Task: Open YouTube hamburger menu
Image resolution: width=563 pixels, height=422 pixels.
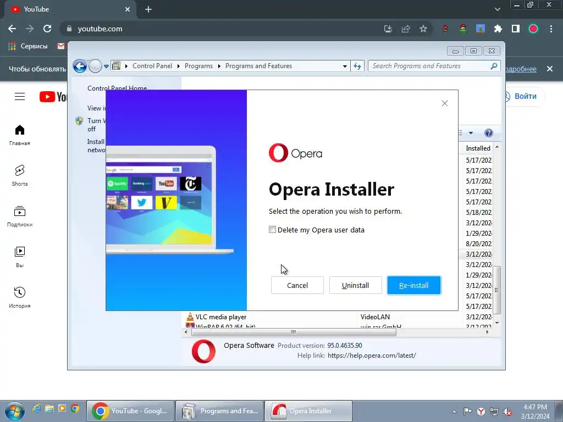Action: coord(20,97)
